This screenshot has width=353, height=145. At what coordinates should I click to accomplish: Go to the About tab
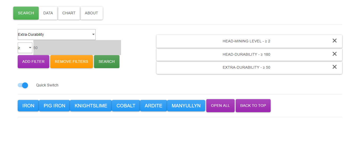(x=91, y=13)
